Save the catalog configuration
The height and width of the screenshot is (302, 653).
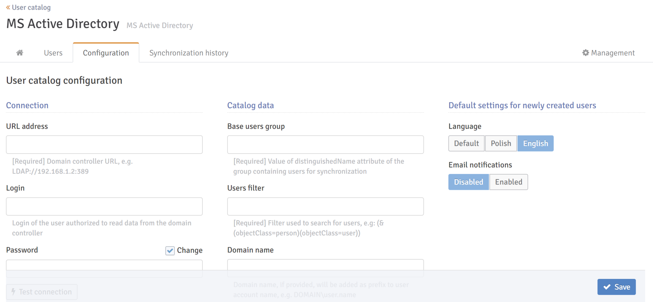click(x=616, y=287)
